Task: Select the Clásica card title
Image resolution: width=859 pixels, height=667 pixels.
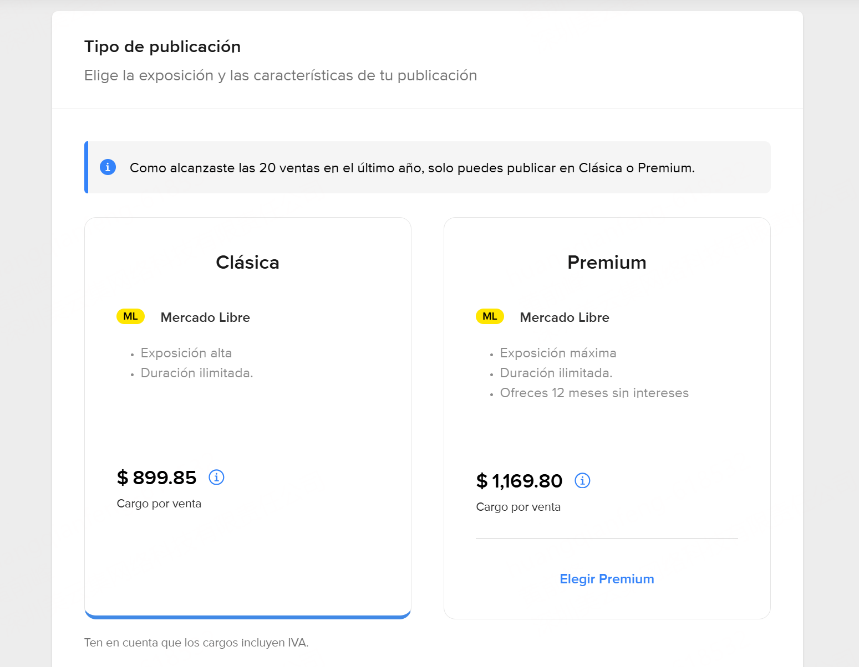Action: click(x=247, y=262)
